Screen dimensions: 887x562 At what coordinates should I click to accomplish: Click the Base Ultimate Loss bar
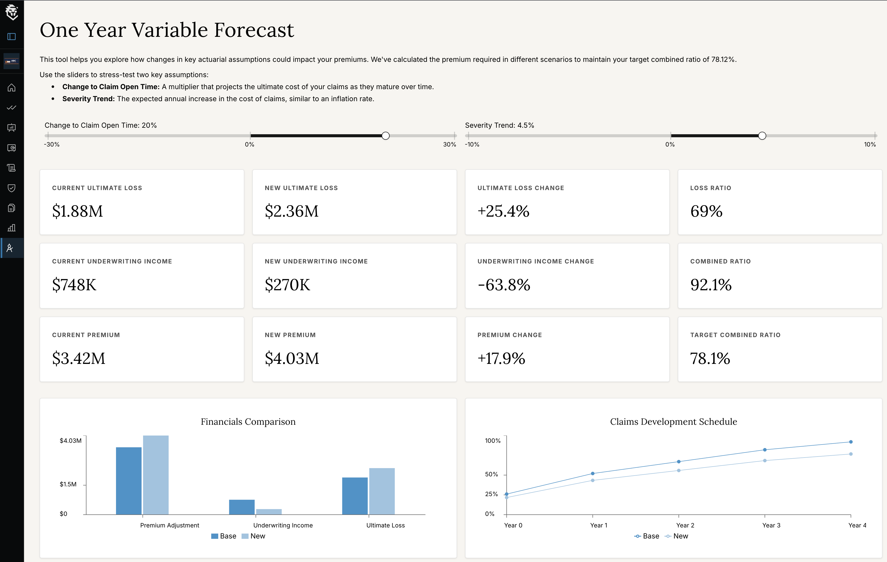(x=355, y=496)
